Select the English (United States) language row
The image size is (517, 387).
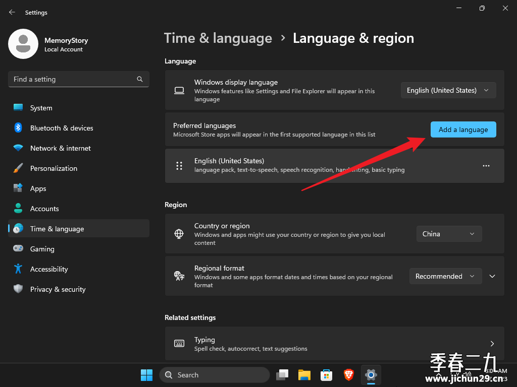click(334, 165)
